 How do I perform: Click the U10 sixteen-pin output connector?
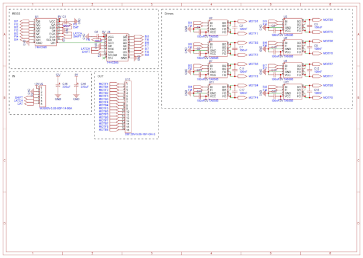[128, 107]
